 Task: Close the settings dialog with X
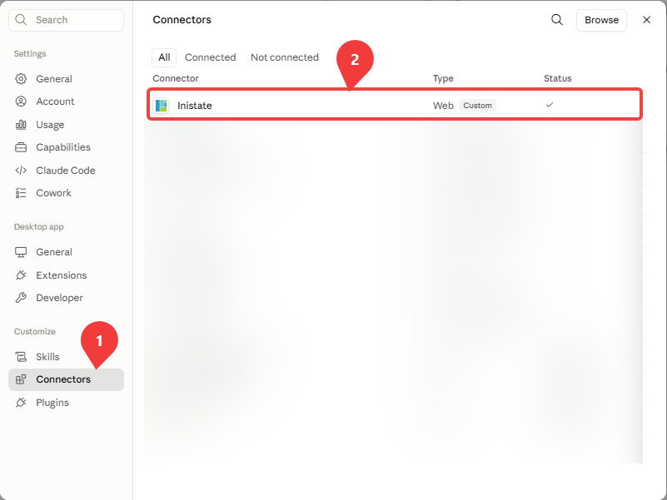click(x=646, y=20)
